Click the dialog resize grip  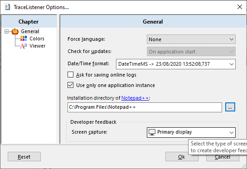[x=244, y=166]
